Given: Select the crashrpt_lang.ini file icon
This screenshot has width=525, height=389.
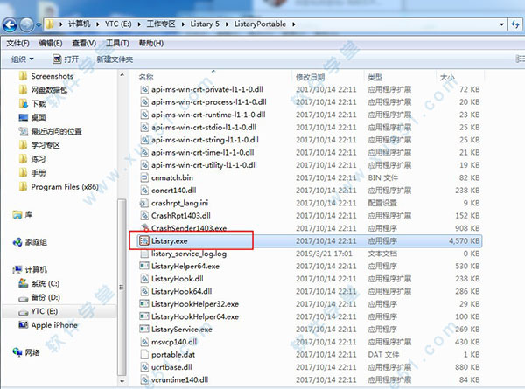Looking at the screenshot, I should 145,202.
